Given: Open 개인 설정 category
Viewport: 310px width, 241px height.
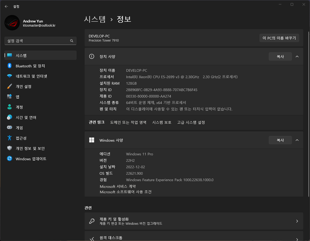Looking at the screenshot, I should click(40, 86).
